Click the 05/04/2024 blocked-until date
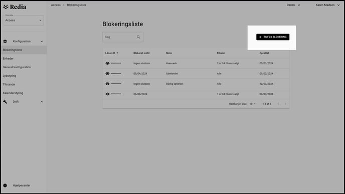Screen dimensions: 345x194 point(140,74)
